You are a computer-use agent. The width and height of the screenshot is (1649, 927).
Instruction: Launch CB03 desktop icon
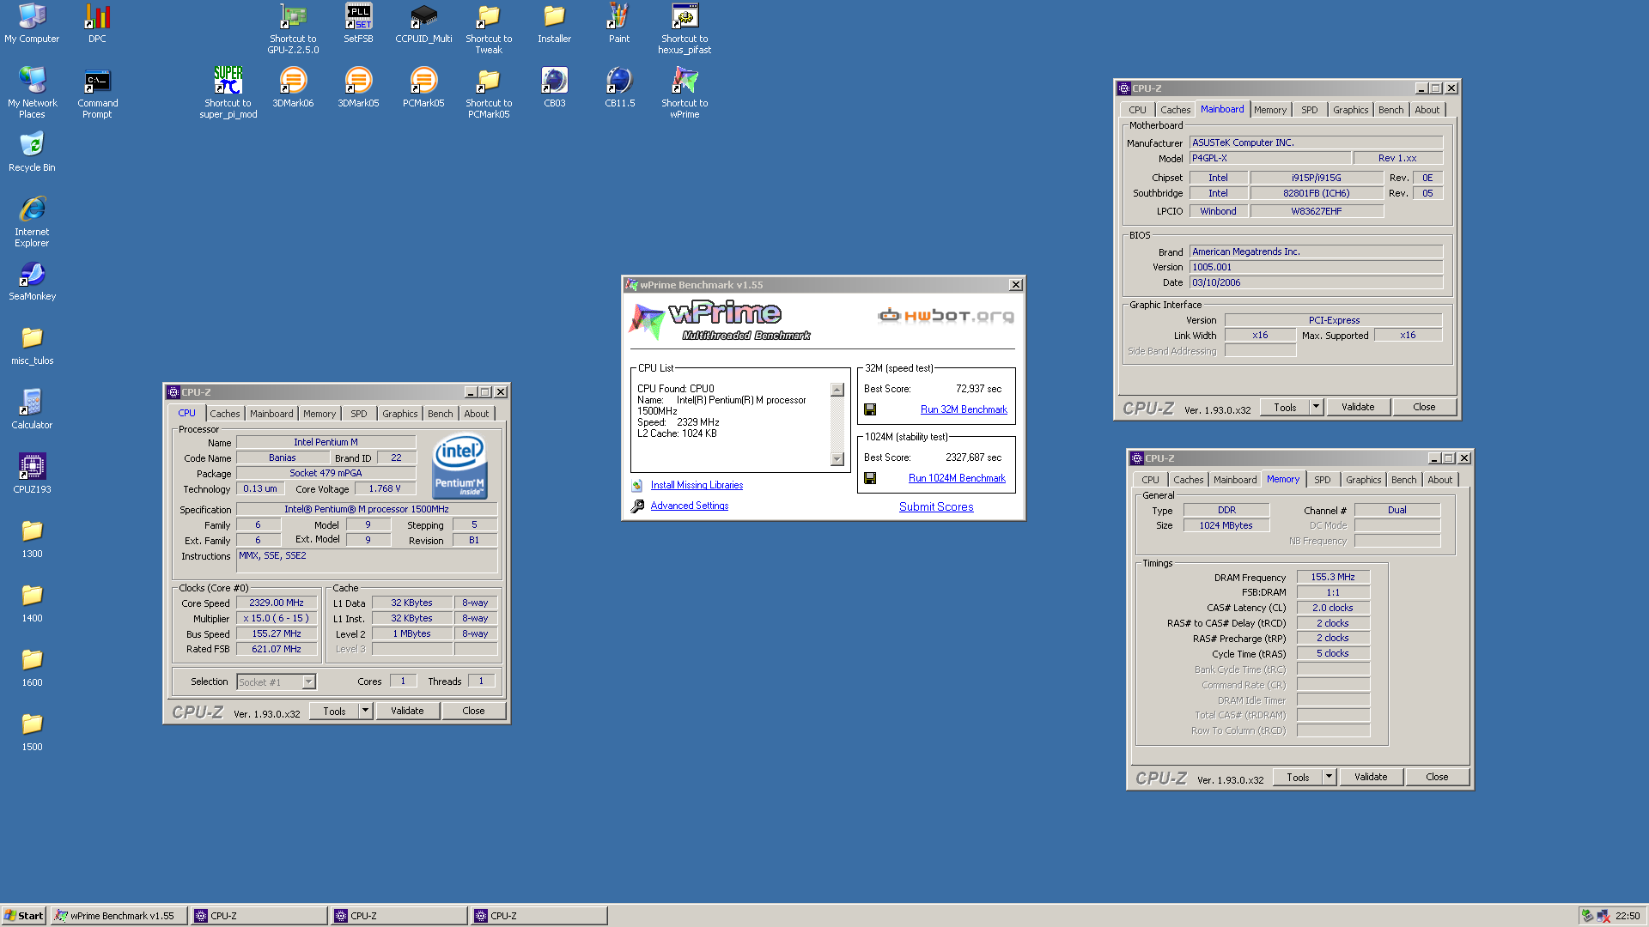coord(554,88)
